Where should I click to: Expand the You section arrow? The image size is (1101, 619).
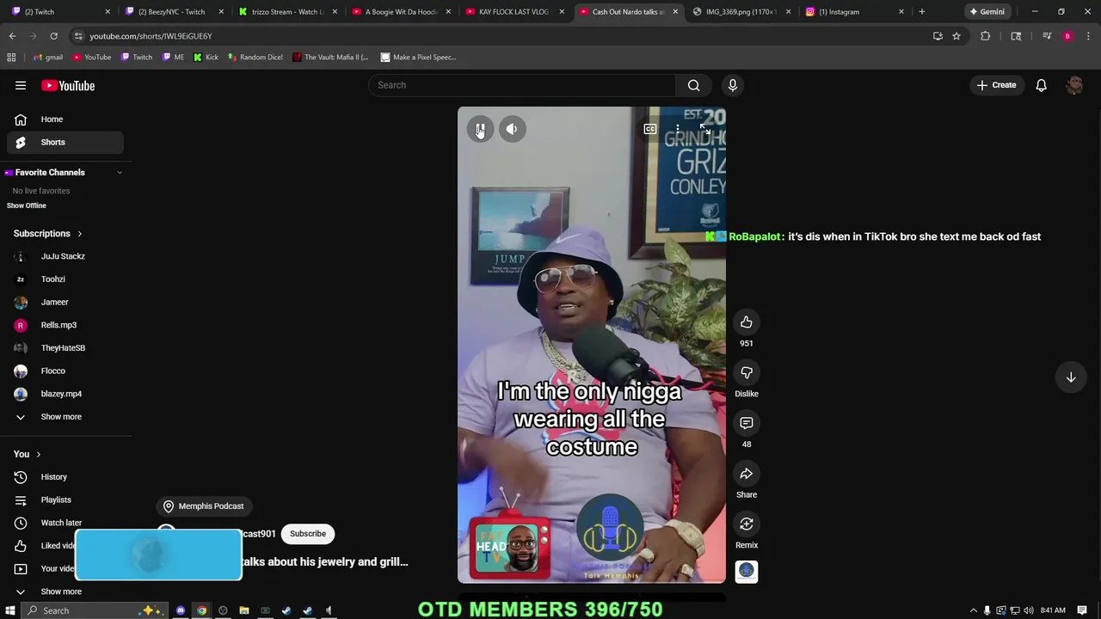tap(38, 454)
